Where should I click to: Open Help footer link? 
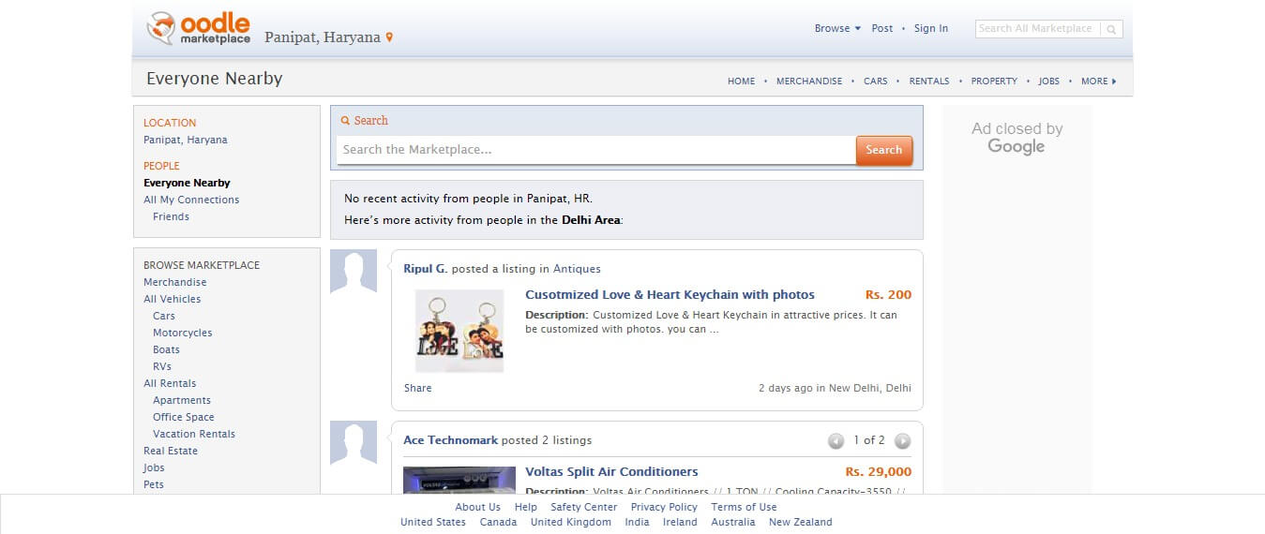(526, 507)
